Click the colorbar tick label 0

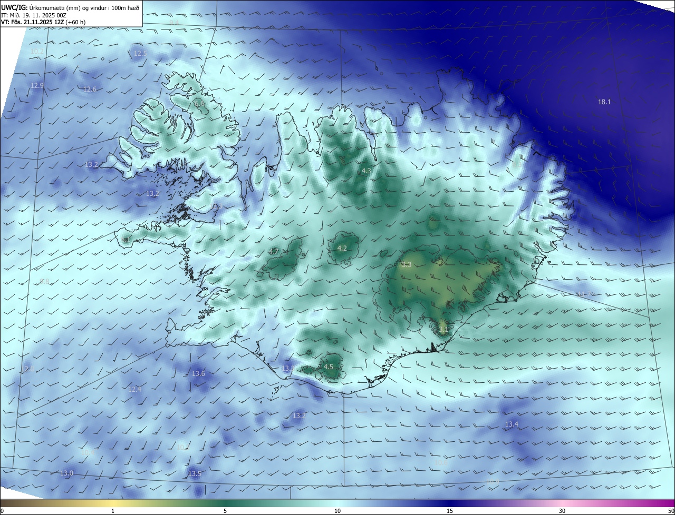point(2,511)
